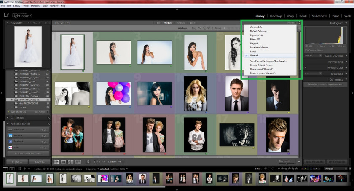Toggle Original Photo checkbox under histogram

pos(306,50)
